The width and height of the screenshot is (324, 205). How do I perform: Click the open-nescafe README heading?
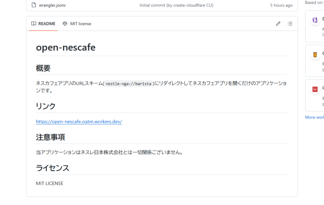tap(66, 47)
